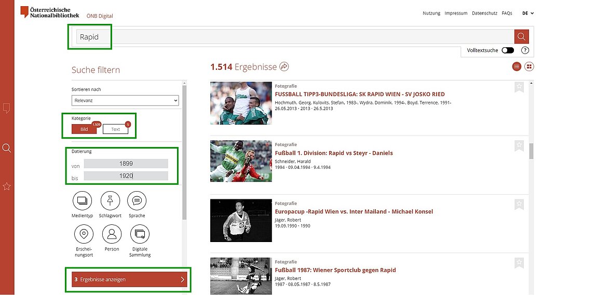Open the Schlagwort pin filter icon
This screenshot has width=597, height=295.
(110, 200)
